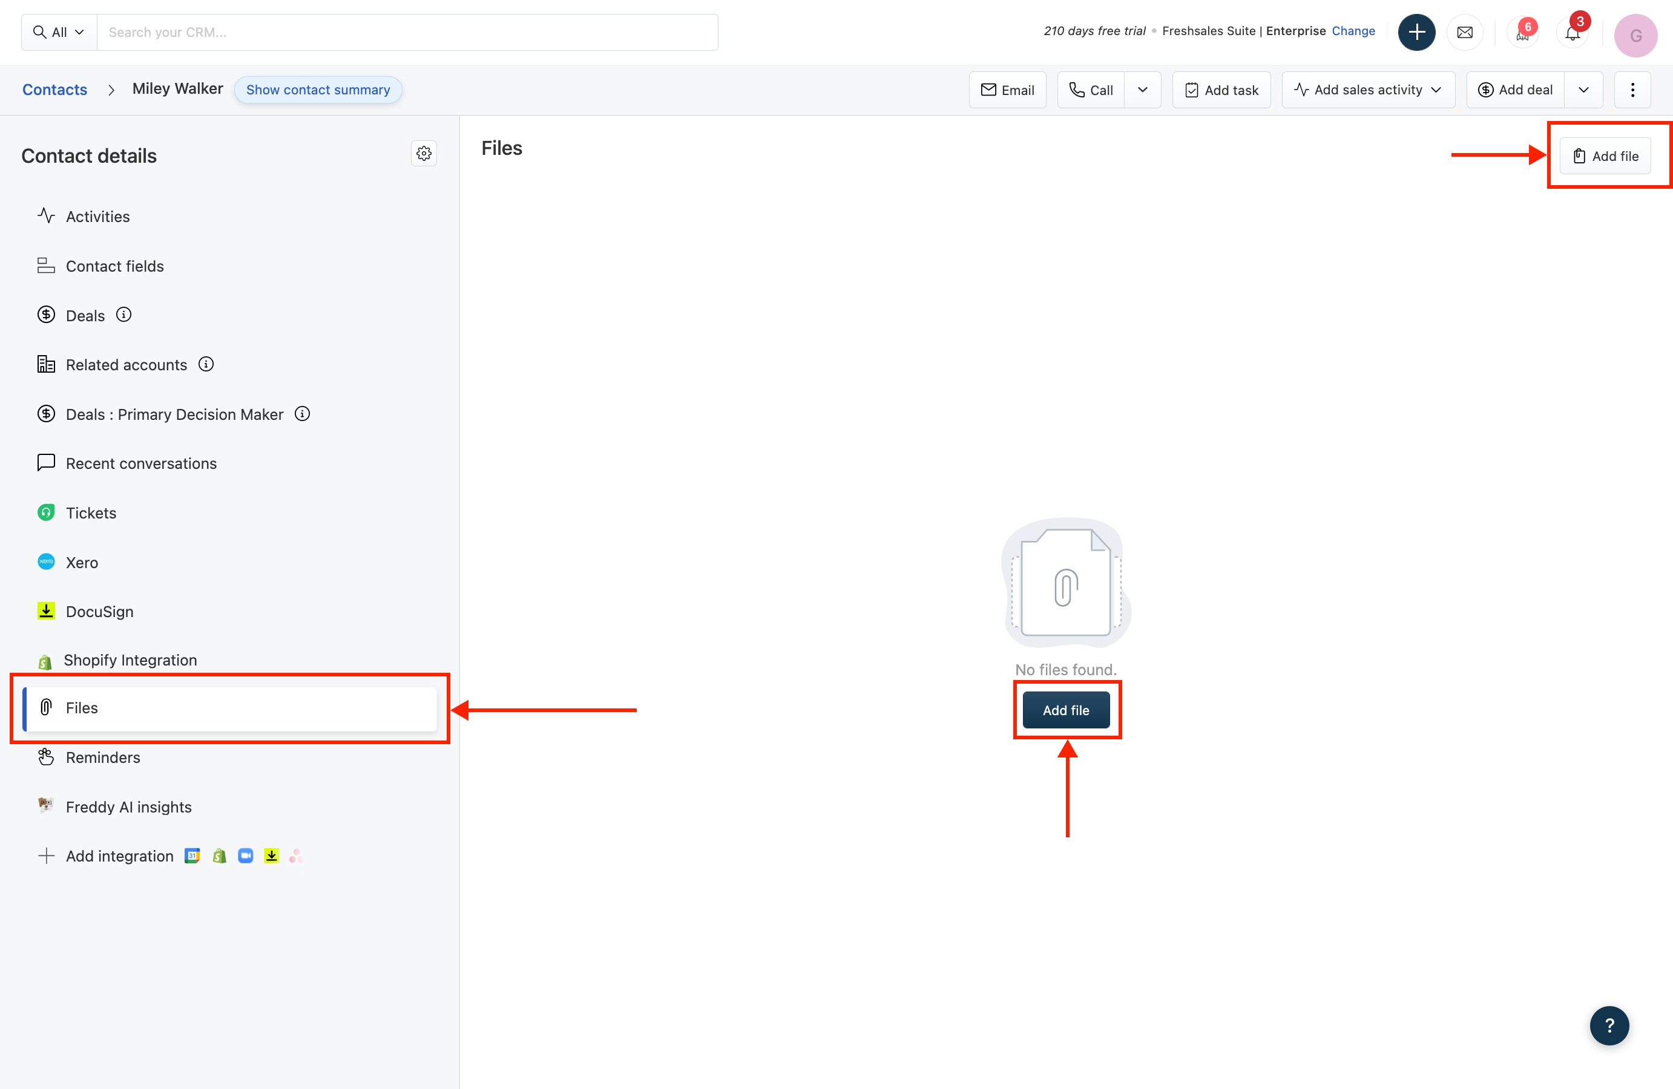
Task: Click the contact details settings gear
Action: coord(424,153)
